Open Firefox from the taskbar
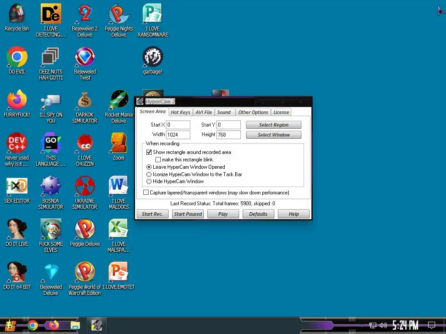The height and width of the screenshot is (334, 446). [x=54, y=325]
